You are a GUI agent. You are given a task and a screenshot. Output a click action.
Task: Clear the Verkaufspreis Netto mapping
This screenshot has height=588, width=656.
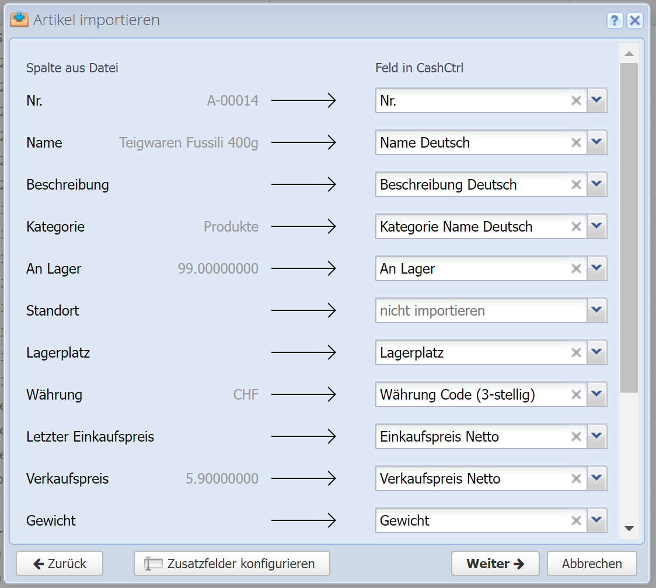click(x=576, y=479)
